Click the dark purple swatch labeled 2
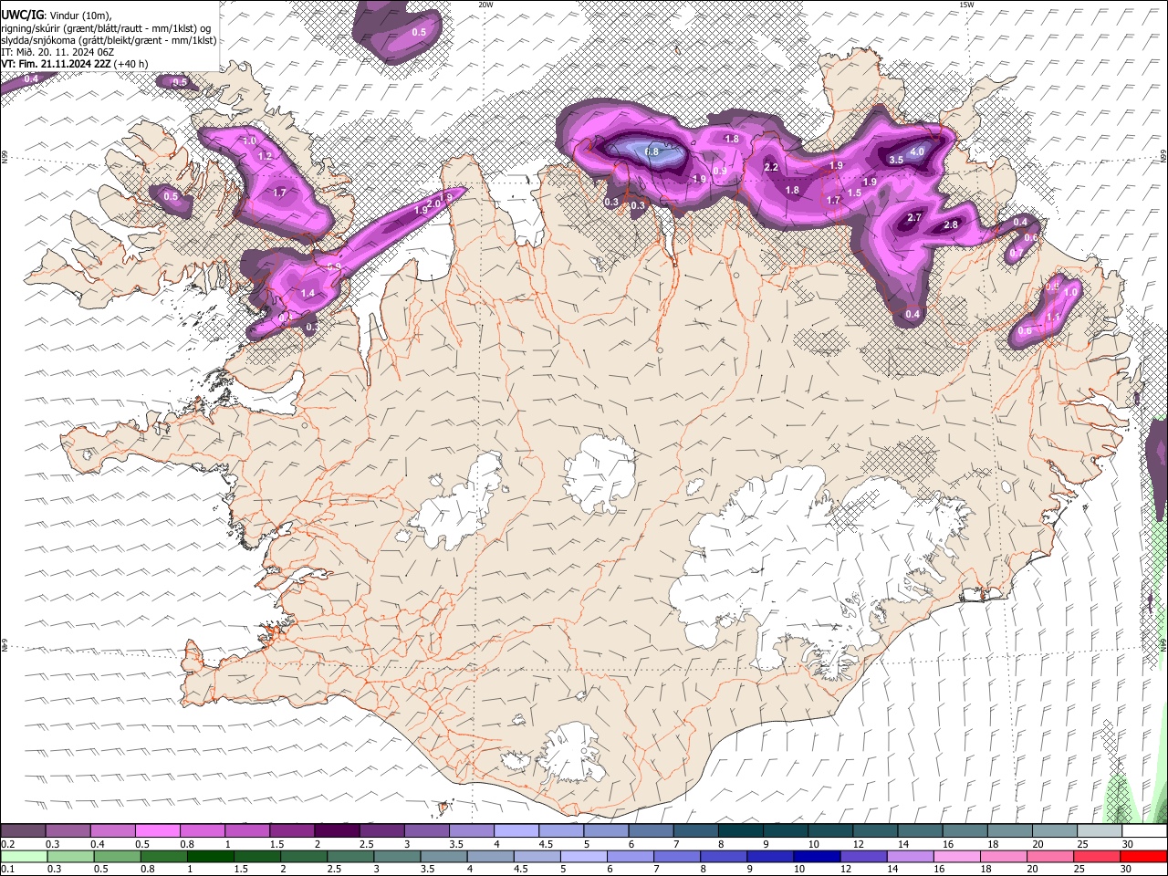 (337, 831)
